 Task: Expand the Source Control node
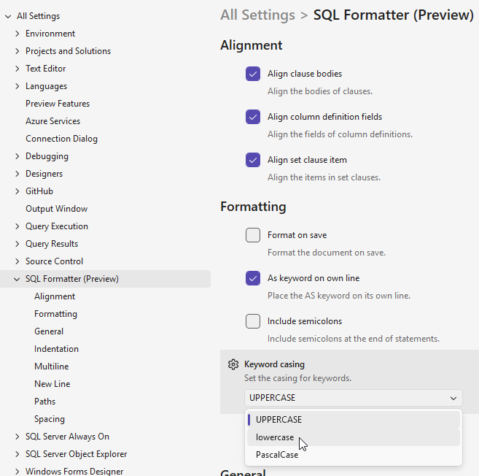point(17,261)
